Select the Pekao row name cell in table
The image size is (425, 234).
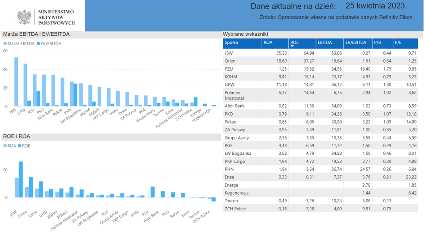point(243,122)
